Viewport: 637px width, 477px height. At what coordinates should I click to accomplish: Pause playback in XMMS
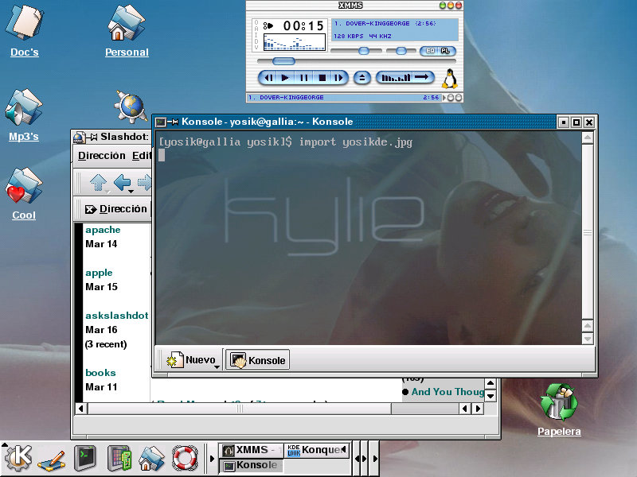click(304, 77)
